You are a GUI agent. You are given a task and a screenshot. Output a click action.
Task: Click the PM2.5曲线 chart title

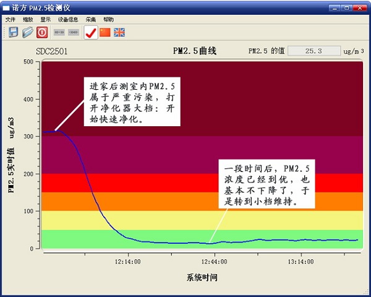tap(195, 51)
